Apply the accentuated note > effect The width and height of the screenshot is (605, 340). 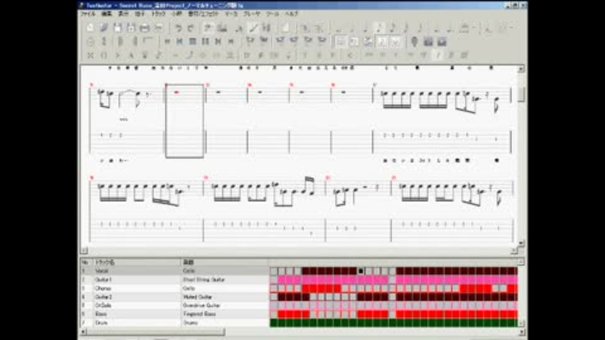(118, 55)
